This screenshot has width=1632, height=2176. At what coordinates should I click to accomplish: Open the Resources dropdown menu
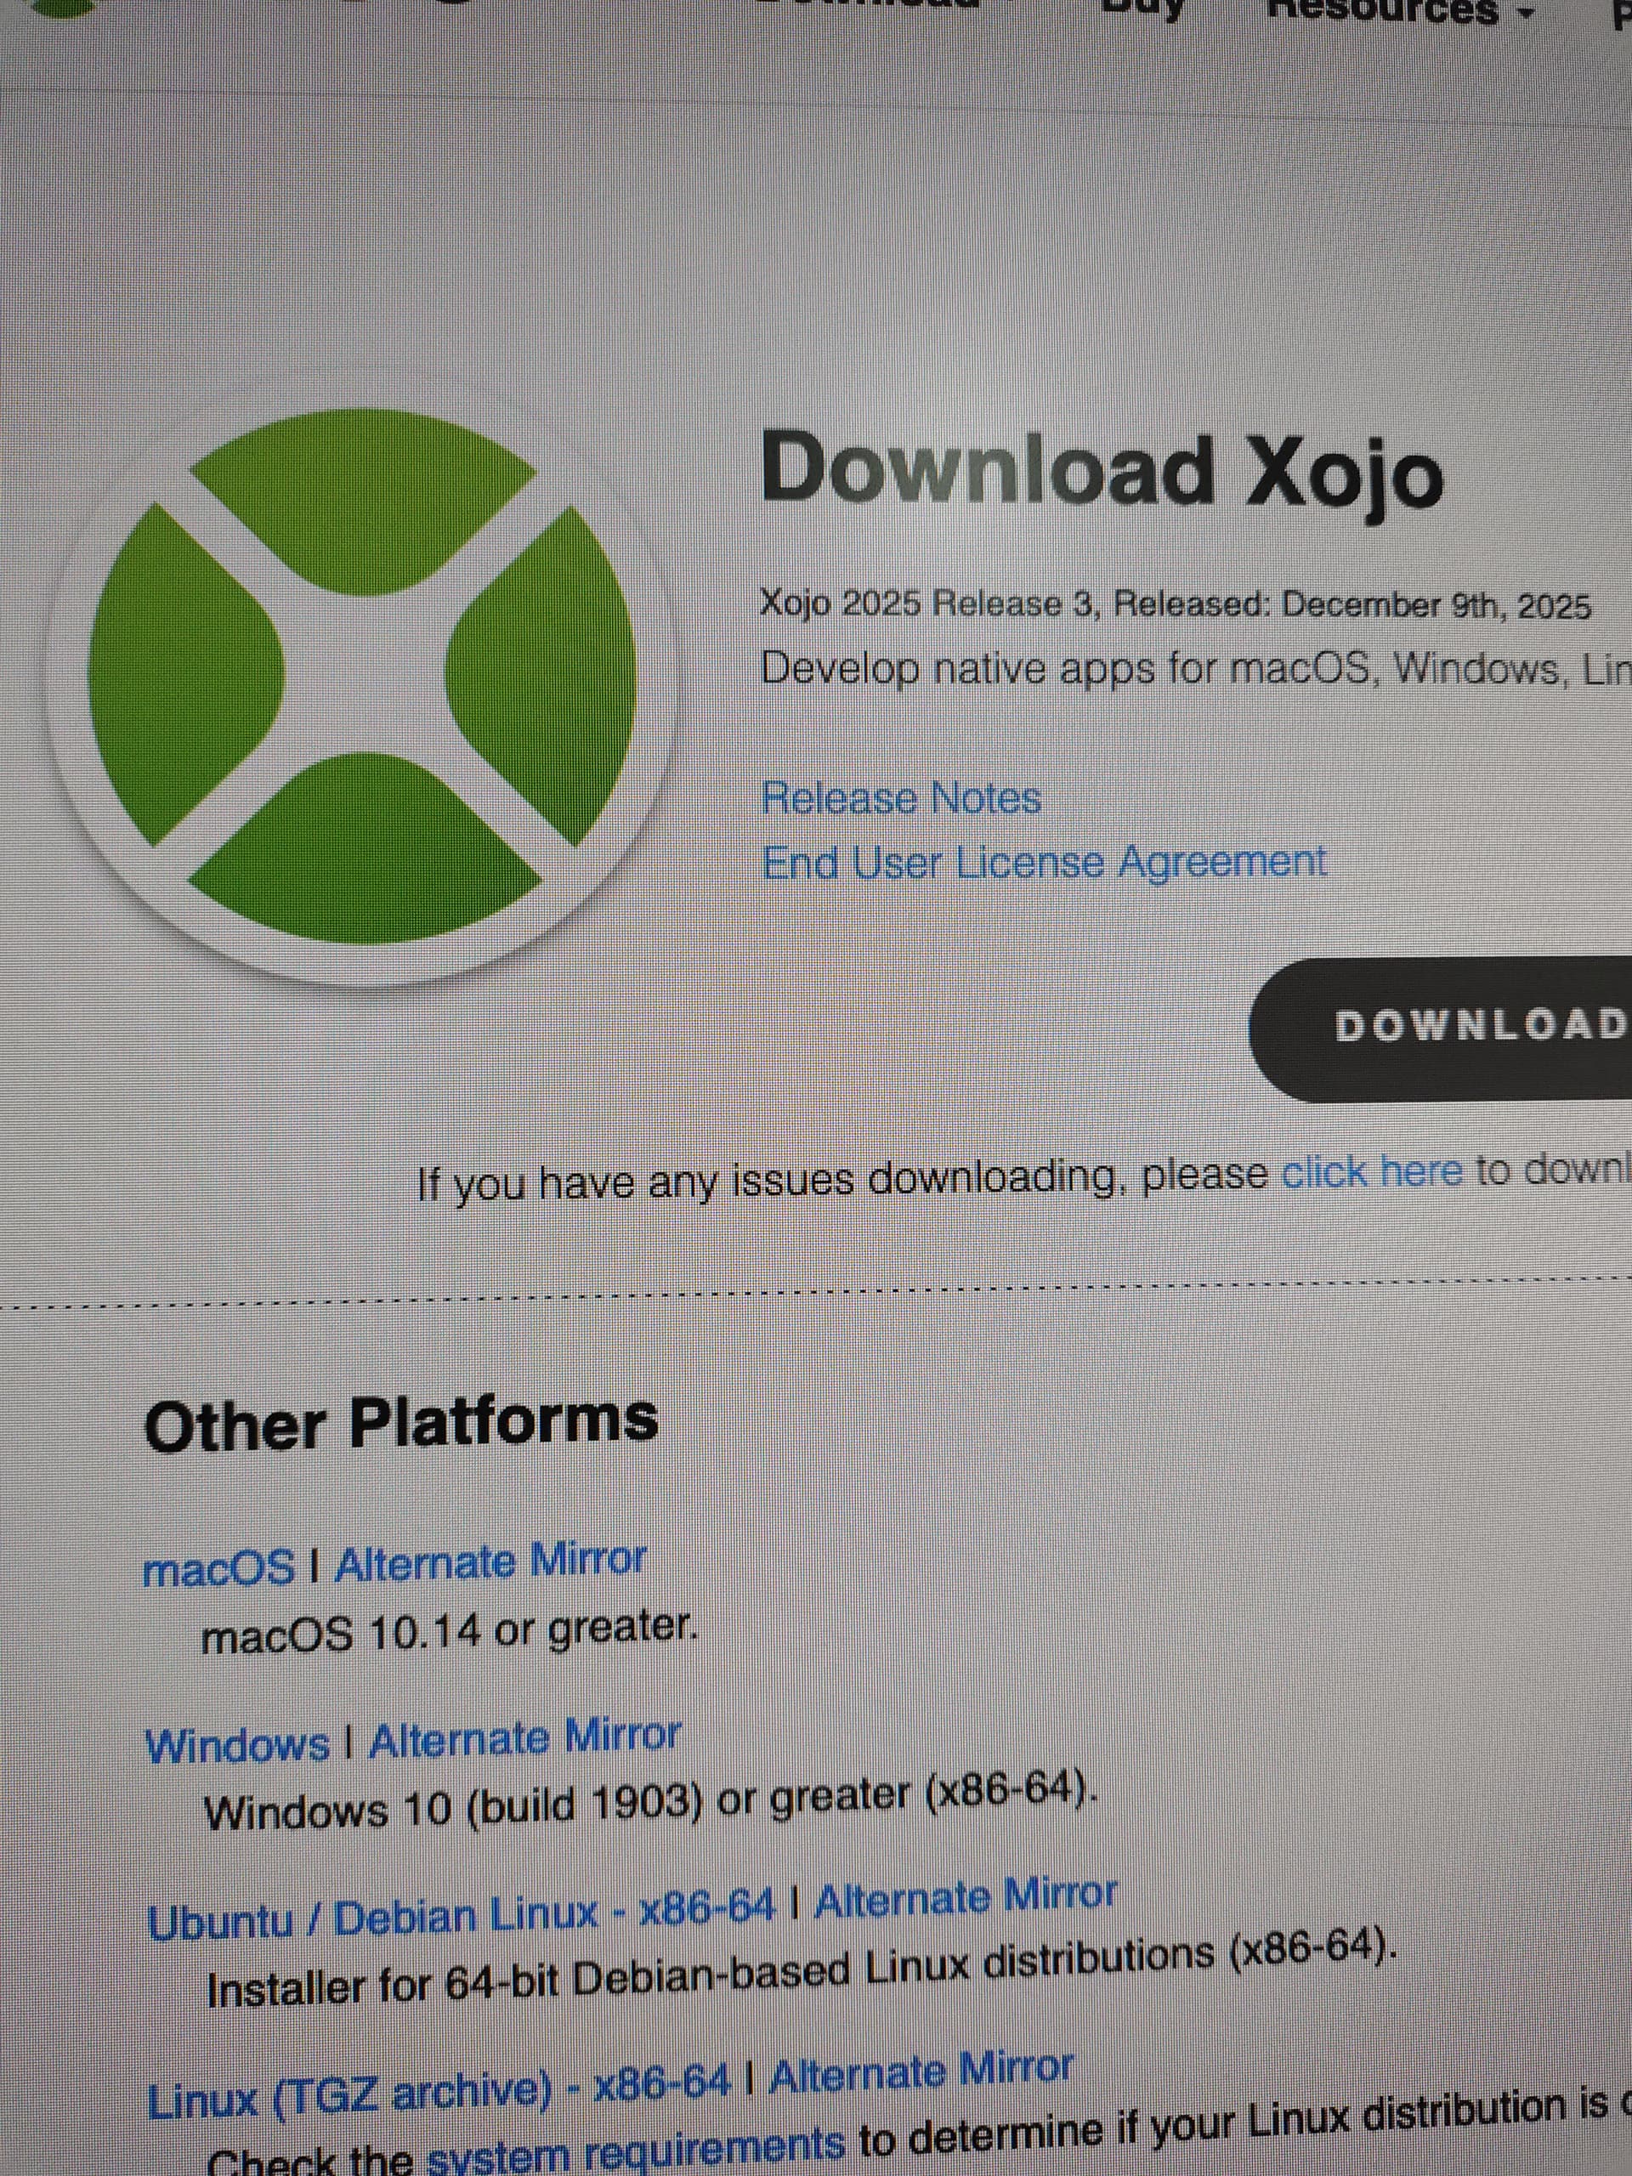click(1382, 10)
